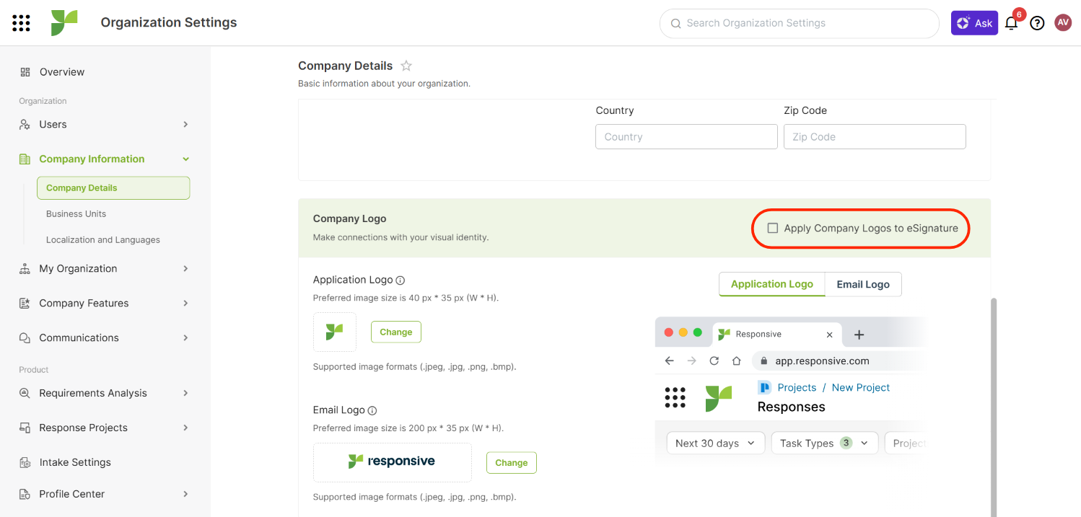The height and width of the screenshot is (517, 1081).
Task: Open Localization and Languages page
Action: click(103, 240)
